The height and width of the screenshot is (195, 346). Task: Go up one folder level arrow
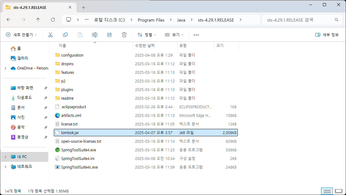38,20
